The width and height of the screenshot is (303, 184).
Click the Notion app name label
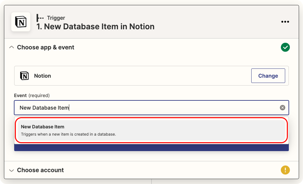point(43,76)
